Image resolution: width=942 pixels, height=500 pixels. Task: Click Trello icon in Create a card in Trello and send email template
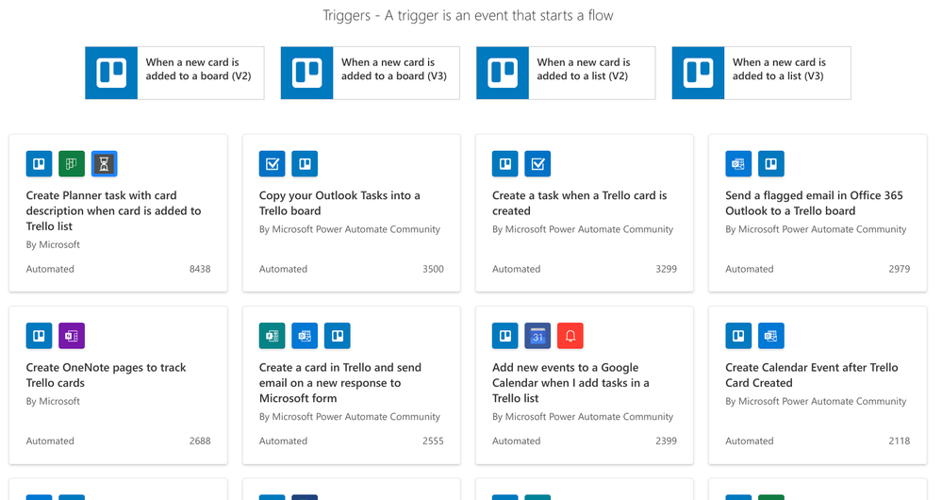coord(337,335)
